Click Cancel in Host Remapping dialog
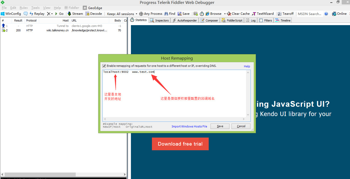Image resolution: width=350 pixels, height=179 pixels. point(241,126)
